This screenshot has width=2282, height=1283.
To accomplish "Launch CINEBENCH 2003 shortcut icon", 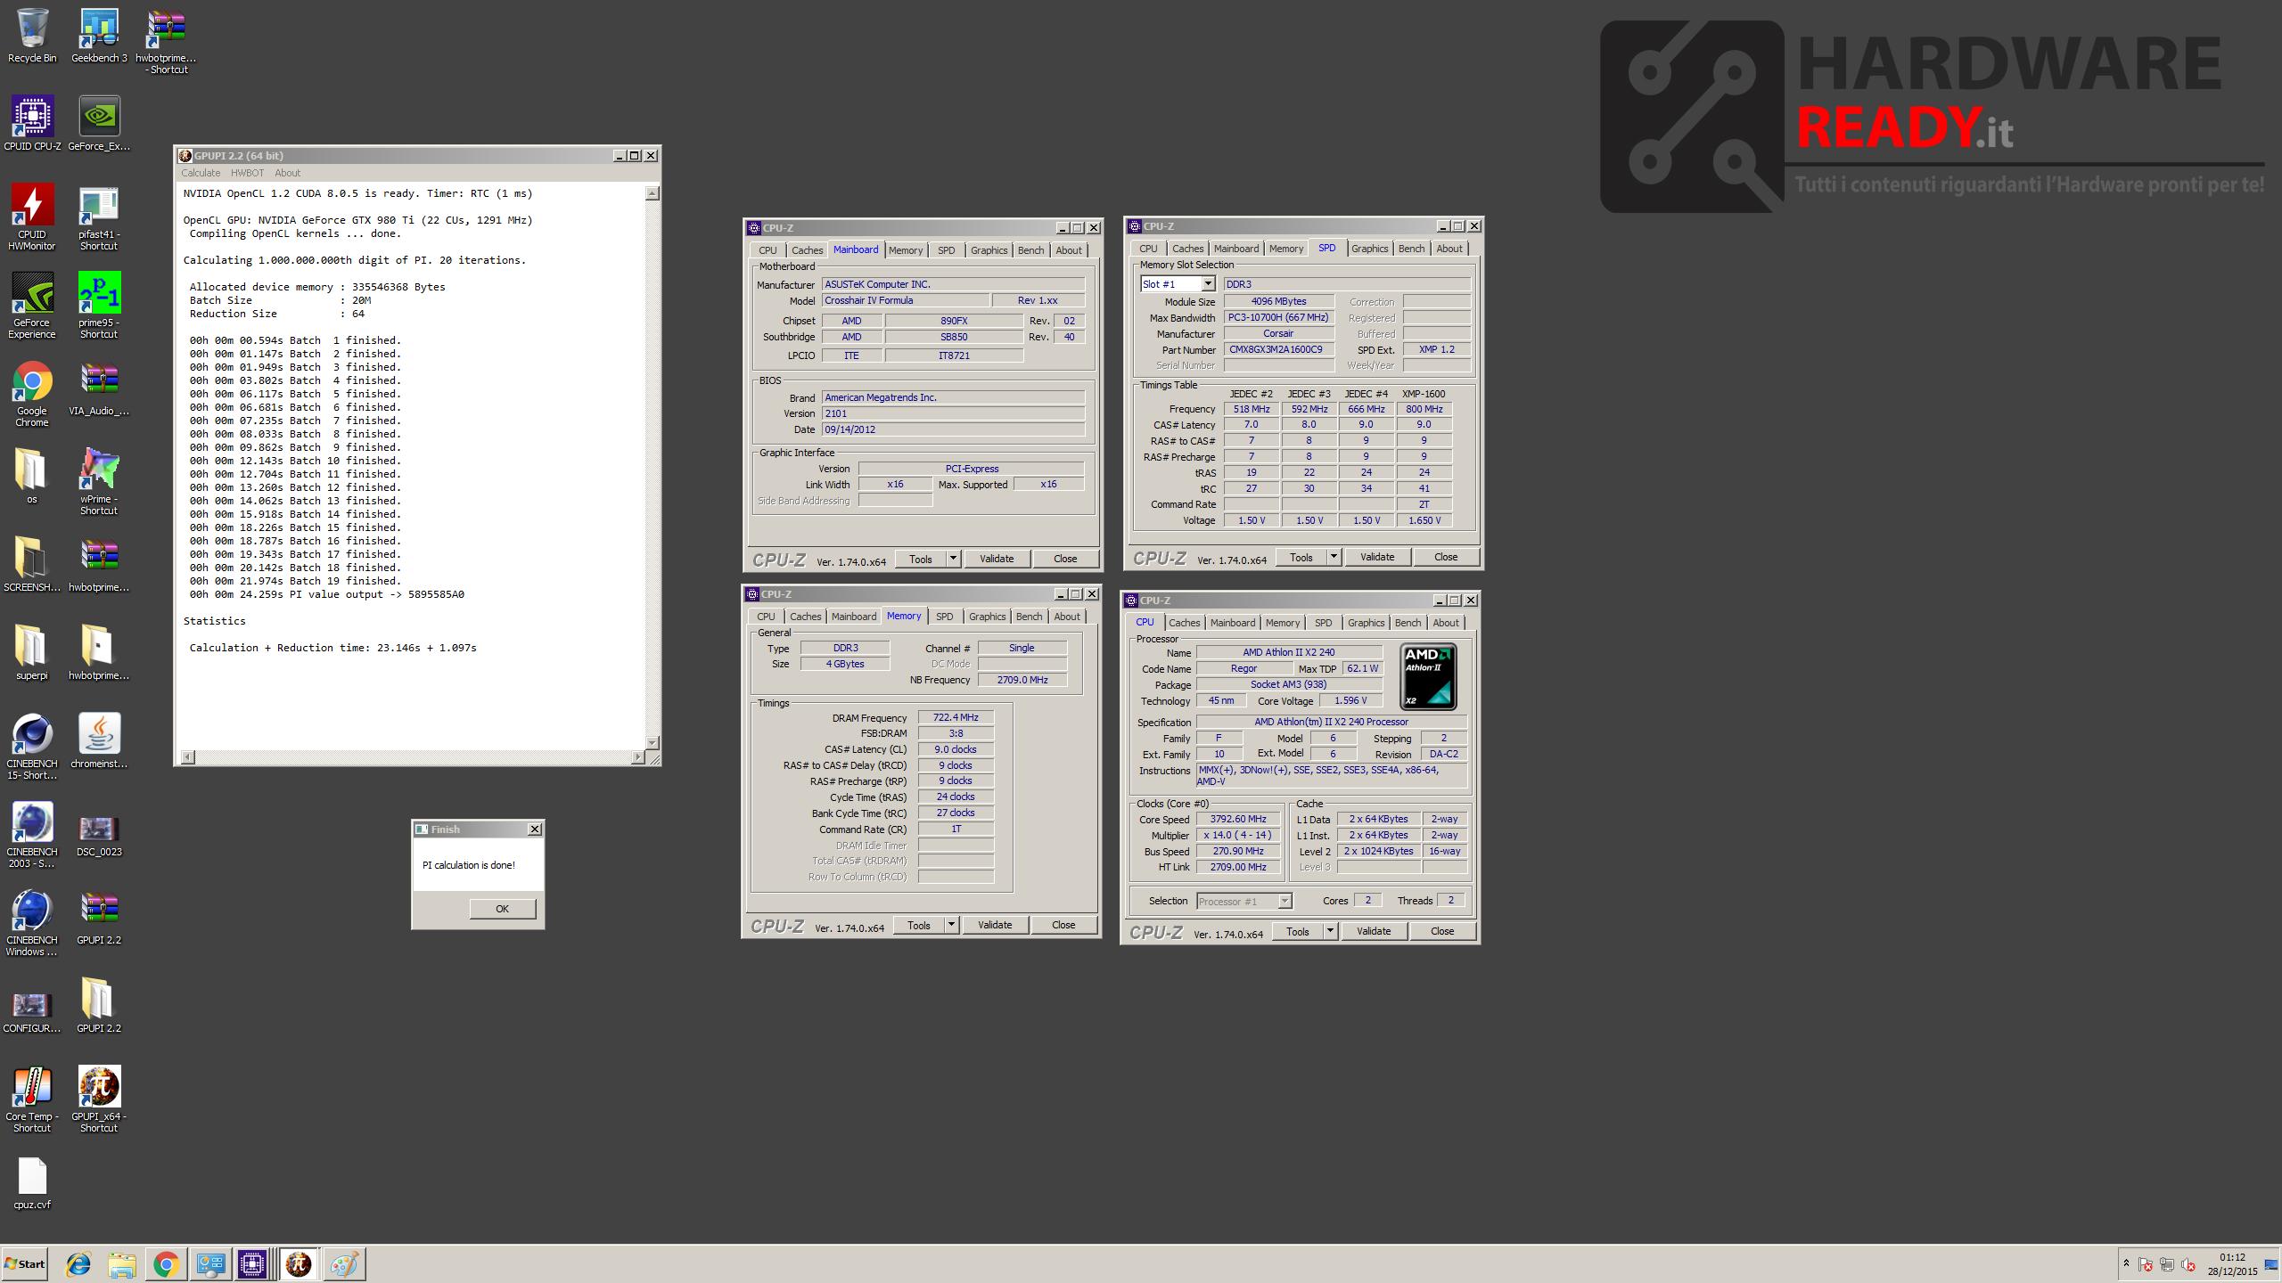I will click(x=32, y=835).
